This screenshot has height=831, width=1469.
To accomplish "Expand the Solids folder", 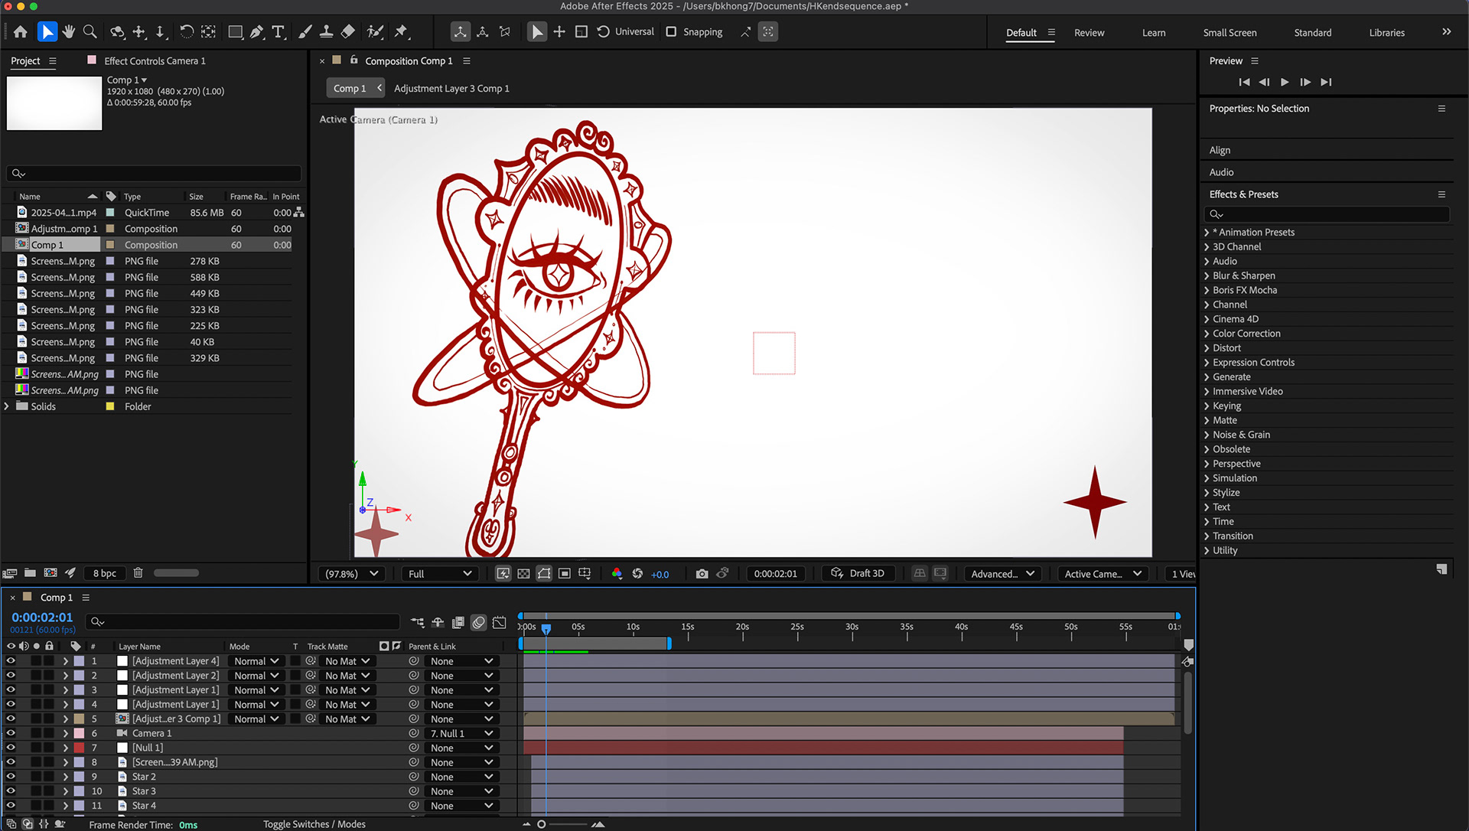I will tap(7, 406).
